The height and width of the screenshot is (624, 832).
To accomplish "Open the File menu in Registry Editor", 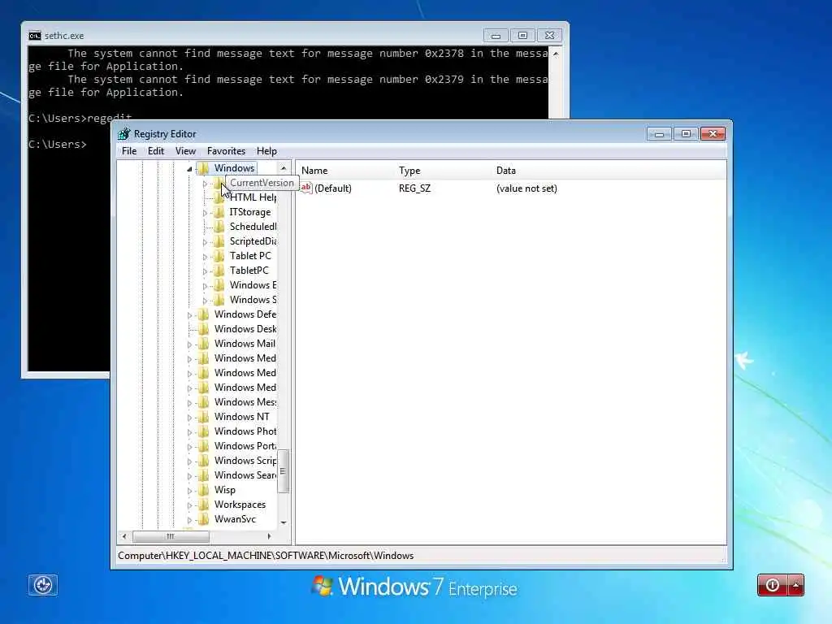I will (x=129, y=151).
